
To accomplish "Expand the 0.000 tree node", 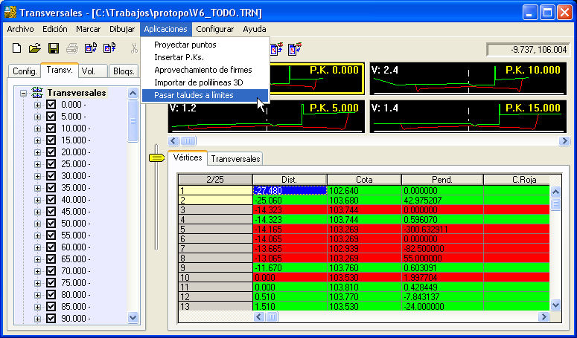I will coord(37,105).
